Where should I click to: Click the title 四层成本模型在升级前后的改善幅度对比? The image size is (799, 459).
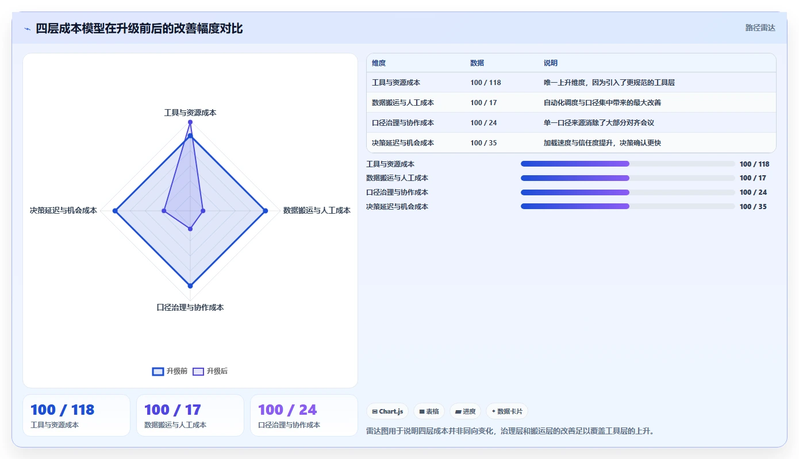[x=139, y=28]
